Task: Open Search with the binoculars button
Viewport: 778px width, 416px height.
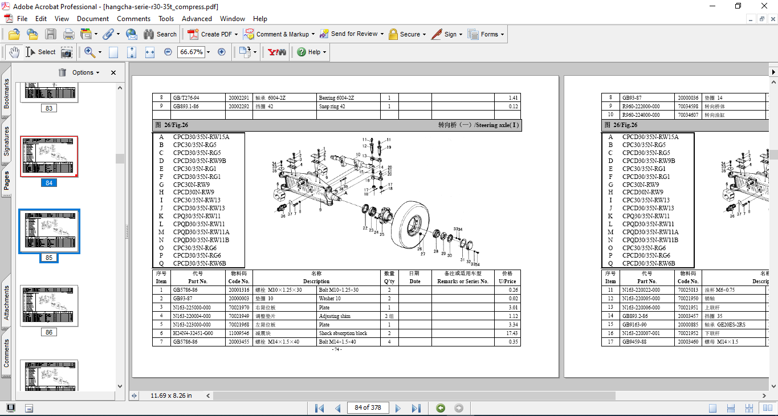Action: (x=160, y=34)
